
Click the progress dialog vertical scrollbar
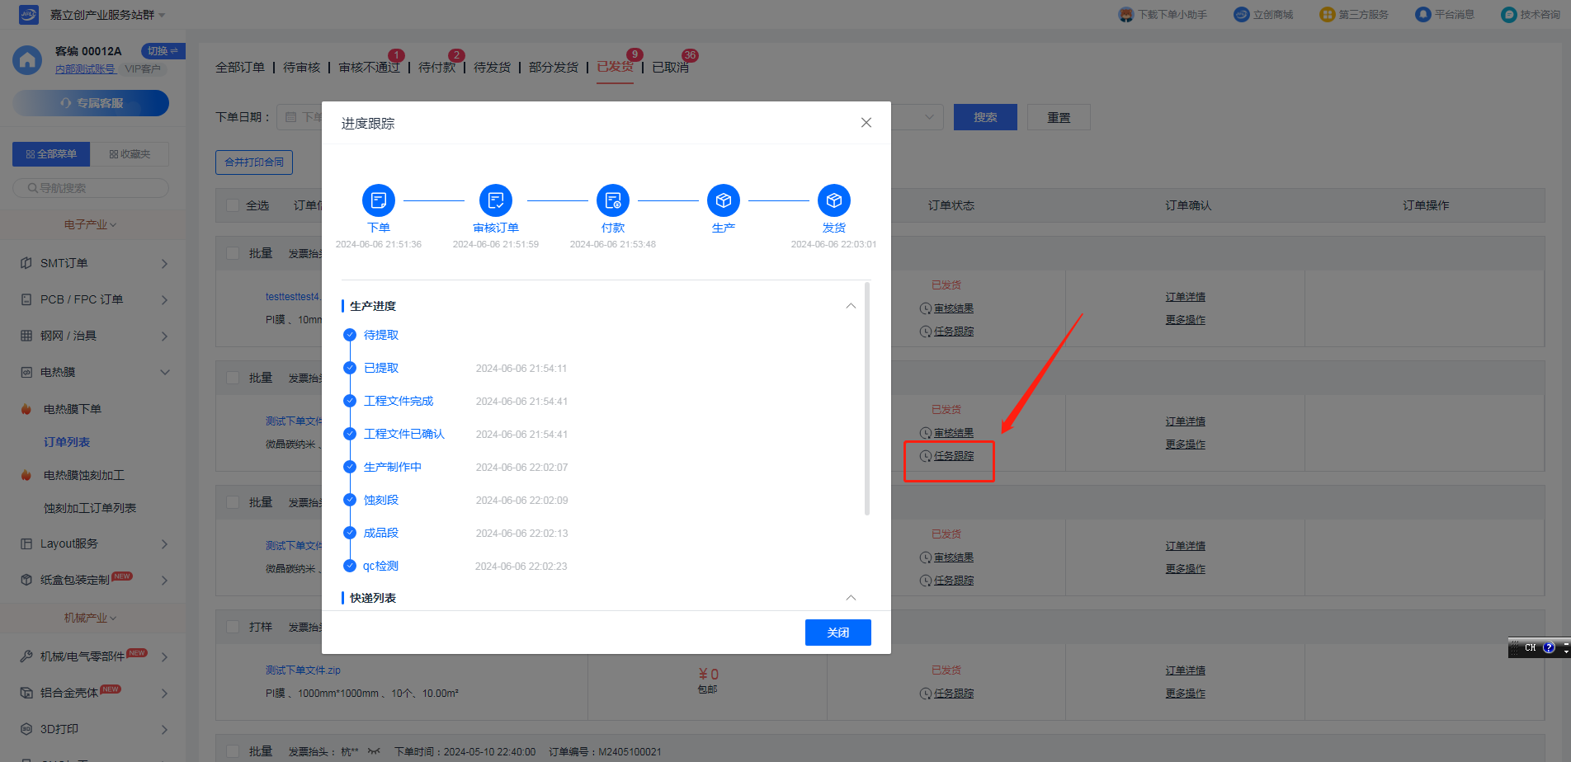tap(866, 397)
